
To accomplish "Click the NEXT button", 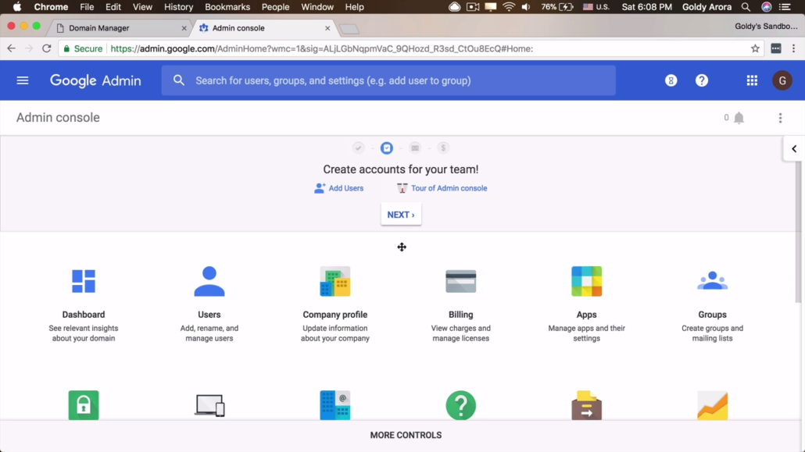I will pos(401,215).
